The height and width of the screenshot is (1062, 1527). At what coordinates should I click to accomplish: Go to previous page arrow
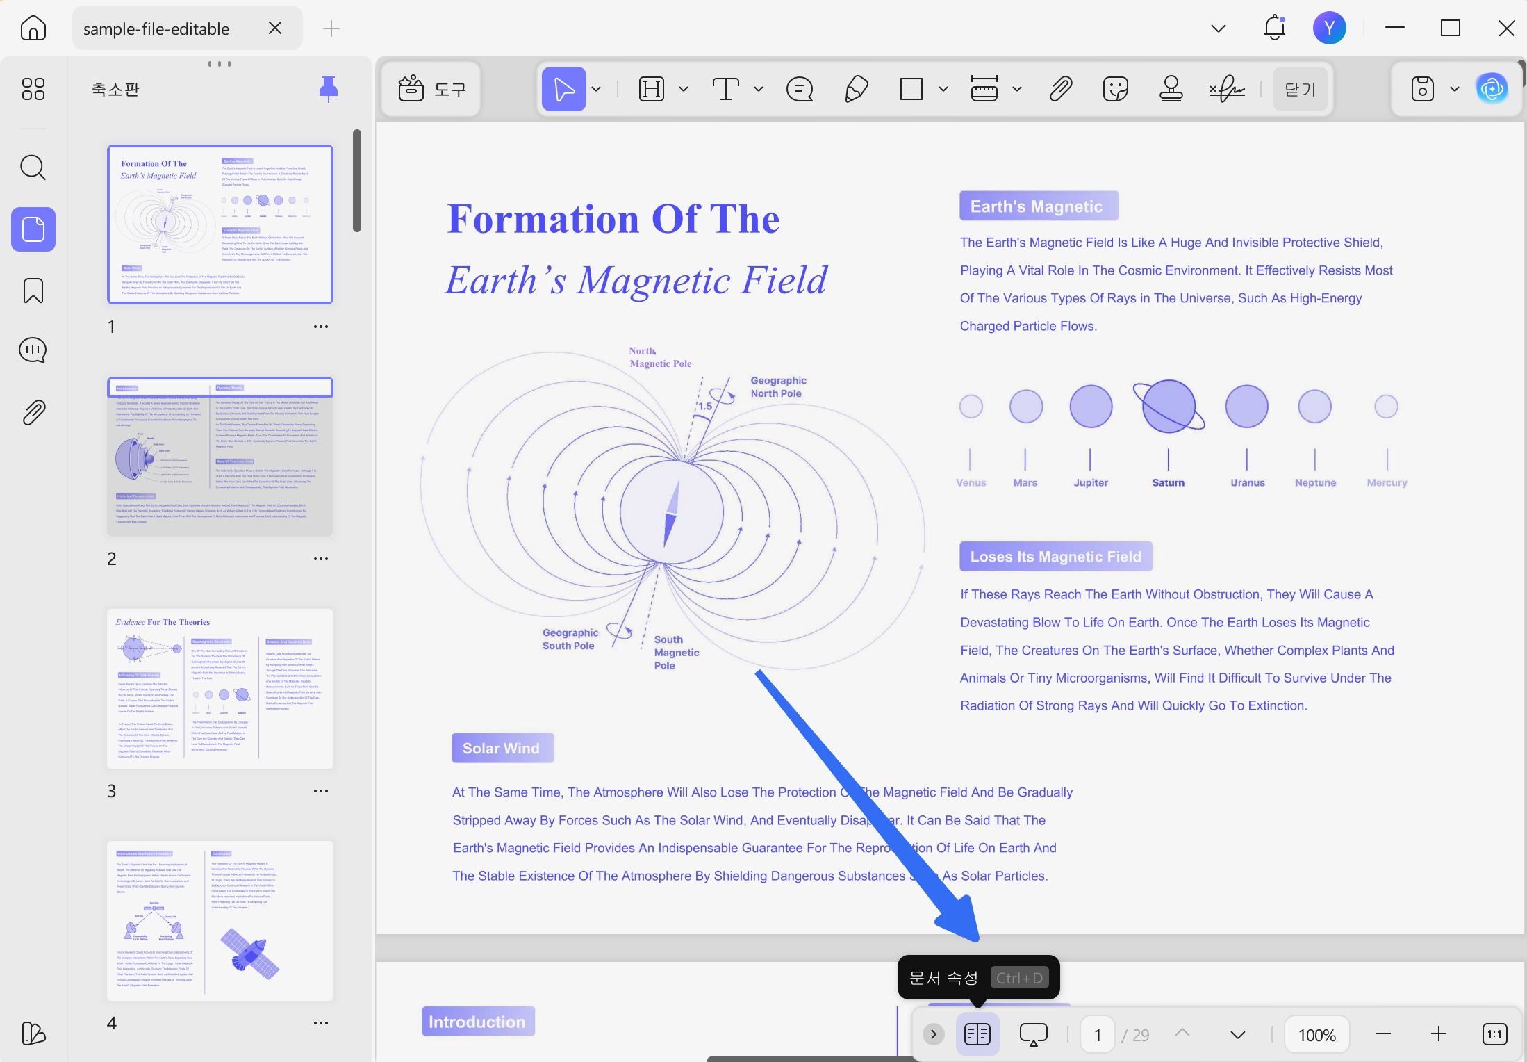(x=1182, y=1034)
